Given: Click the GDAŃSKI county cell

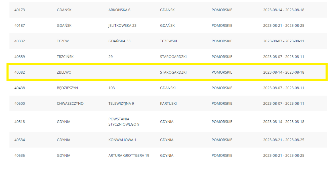Looking at the screenshot, I should (x=168, y=88).
